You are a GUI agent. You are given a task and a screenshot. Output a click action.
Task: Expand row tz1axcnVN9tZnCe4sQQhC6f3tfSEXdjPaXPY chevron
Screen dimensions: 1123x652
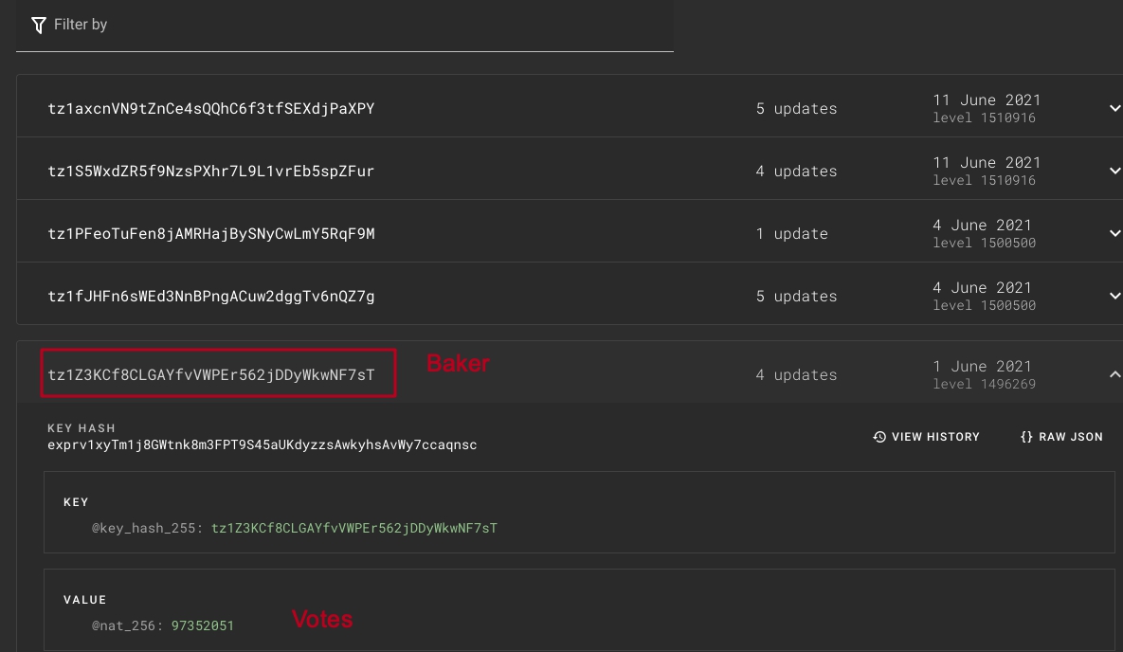(x=1114, y=108)
